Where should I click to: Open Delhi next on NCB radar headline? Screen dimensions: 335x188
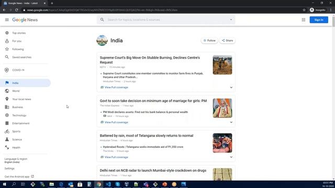(153, 171)
